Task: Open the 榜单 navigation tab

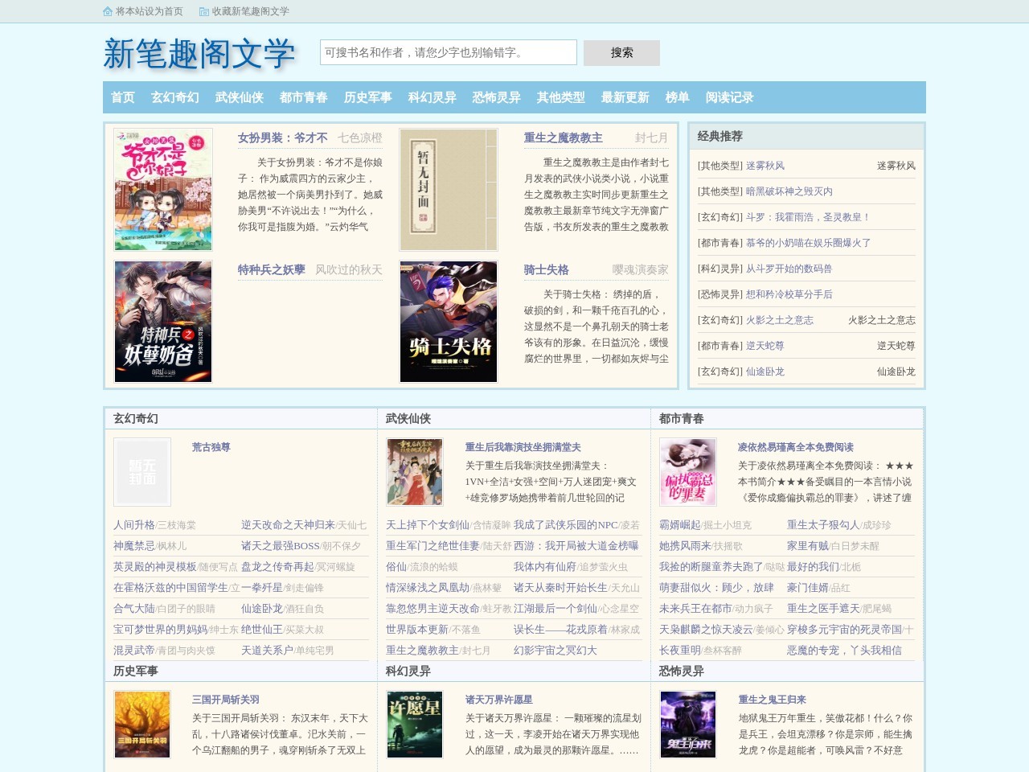Action: point(678,97)
